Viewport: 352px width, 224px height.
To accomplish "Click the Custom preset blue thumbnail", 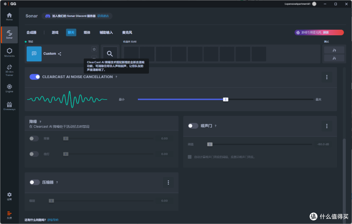I will pyautogui.click(x=34, y=54).
